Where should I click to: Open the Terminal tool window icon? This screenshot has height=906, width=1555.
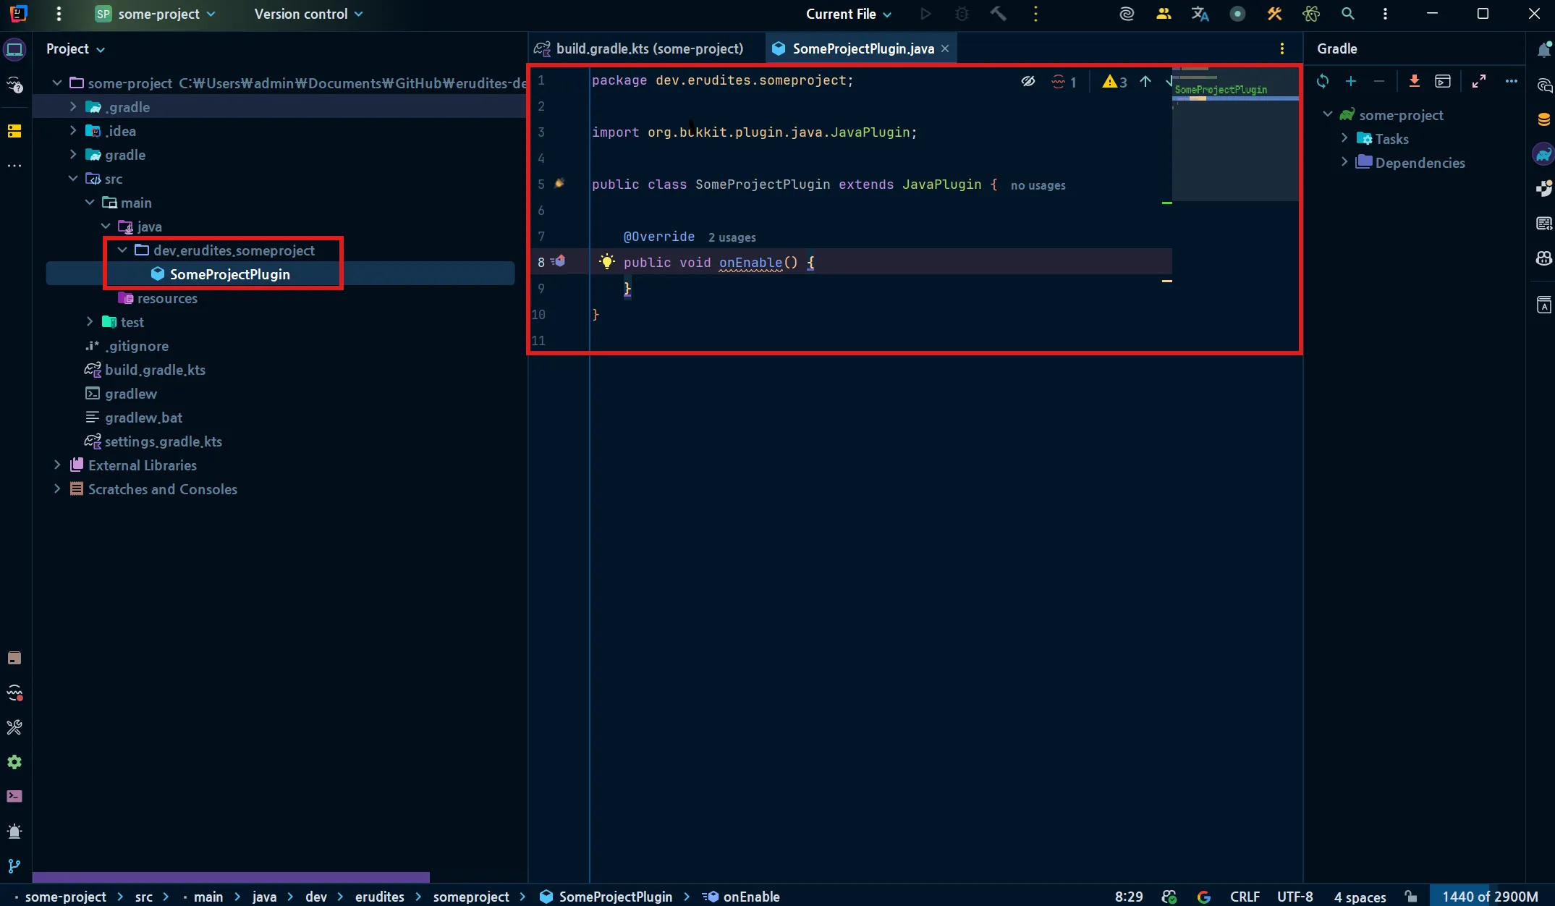point(14,796)
